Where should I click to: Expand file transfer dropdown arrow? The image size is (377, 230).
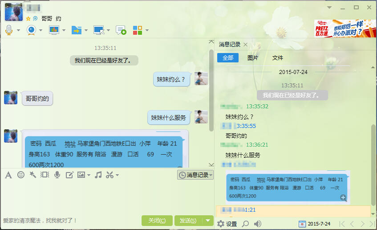[86, 30]
